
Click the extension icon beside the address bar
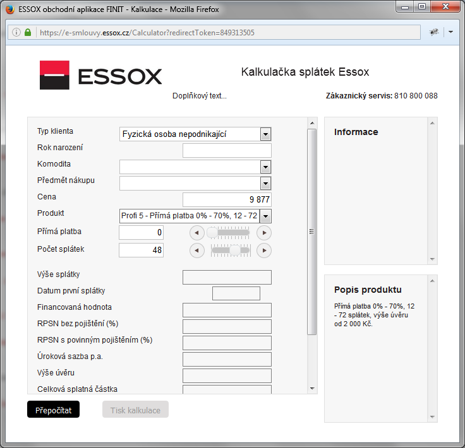[434, 32]
